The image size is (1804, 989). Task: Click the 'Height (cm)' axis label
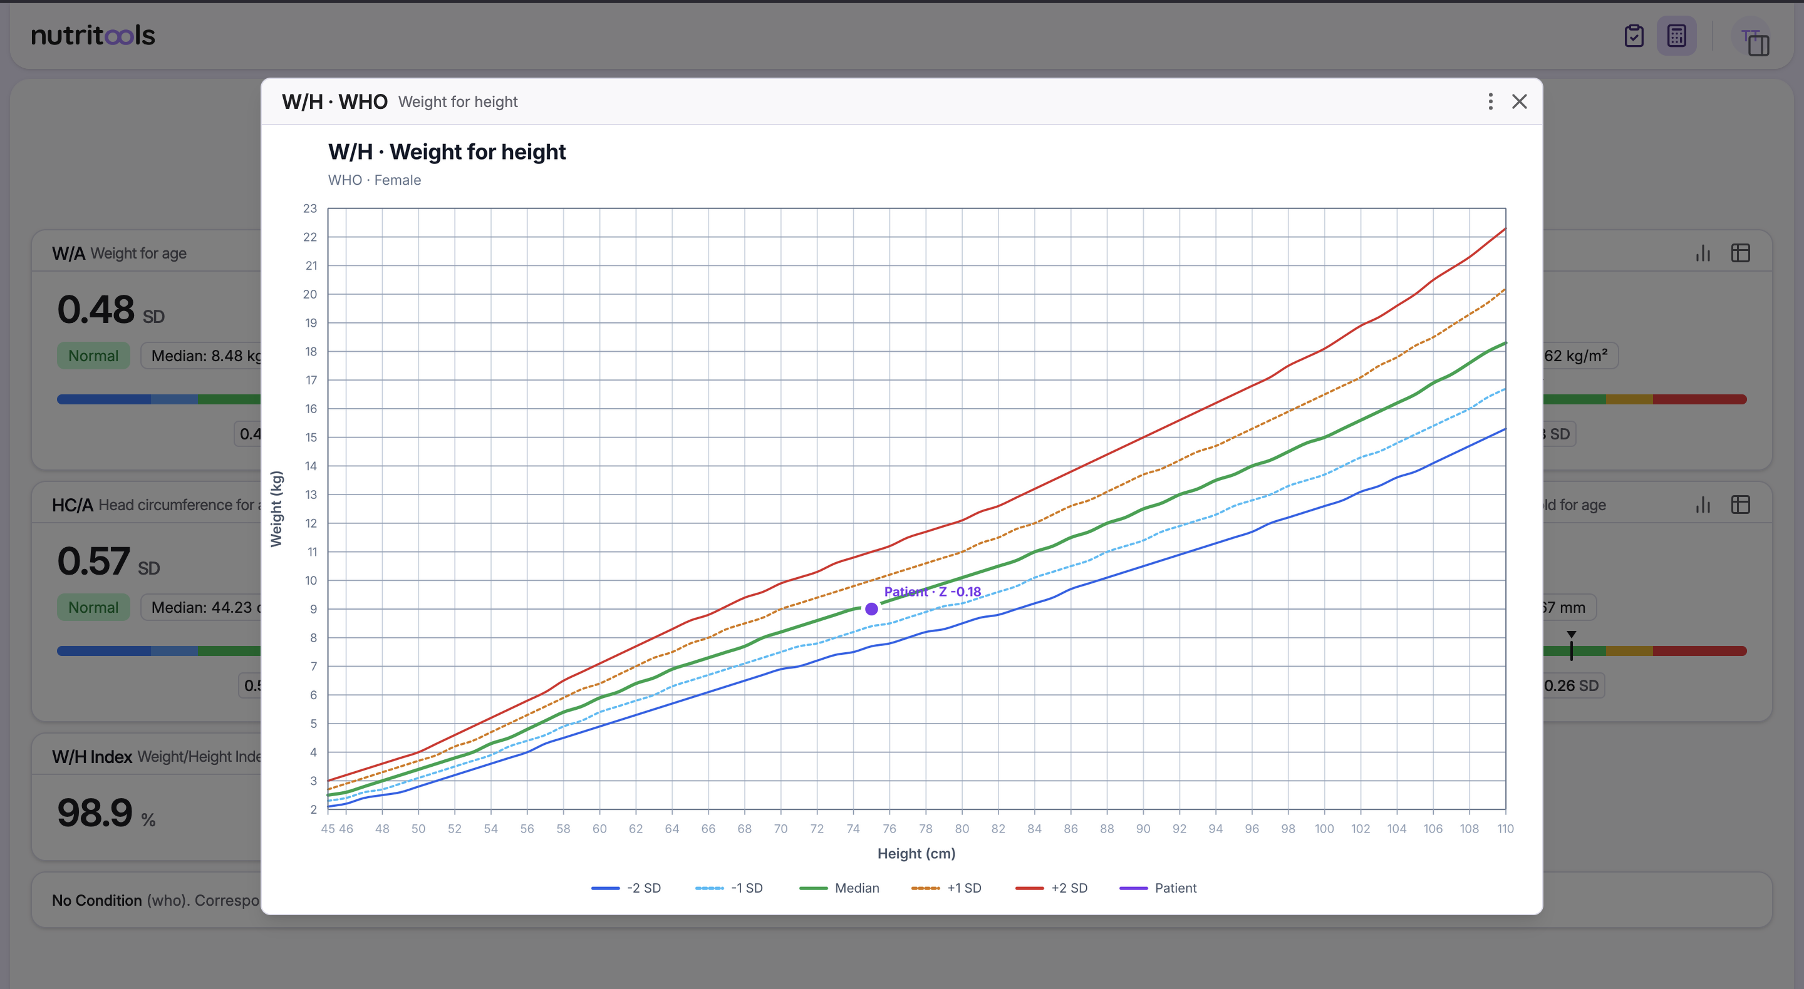[916, 854]
